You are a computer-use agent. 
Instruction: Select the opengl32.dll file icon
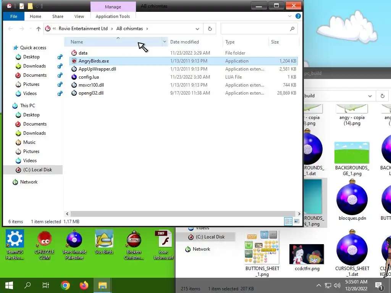point(74,93)
